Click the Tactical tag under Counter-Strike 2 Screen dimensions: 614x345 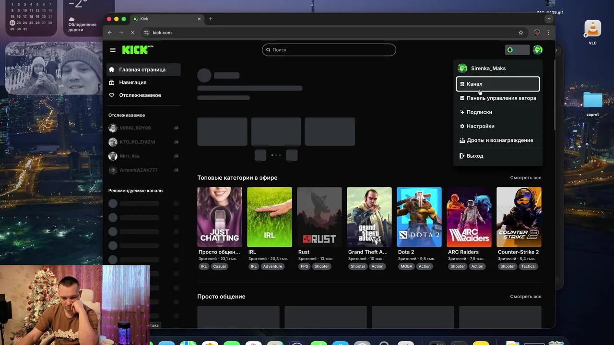point(528,266)
